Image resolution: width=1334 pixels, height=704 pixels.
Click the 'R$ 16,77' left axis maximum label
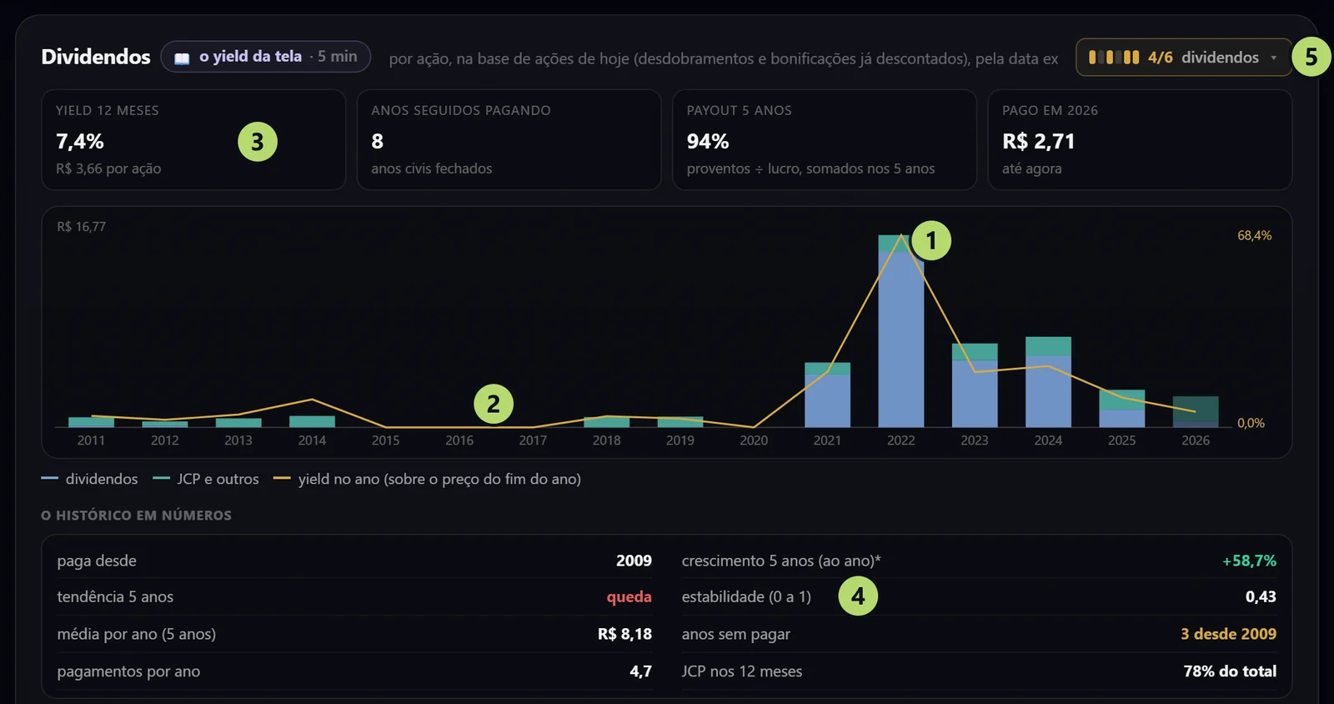coord(82,227)
